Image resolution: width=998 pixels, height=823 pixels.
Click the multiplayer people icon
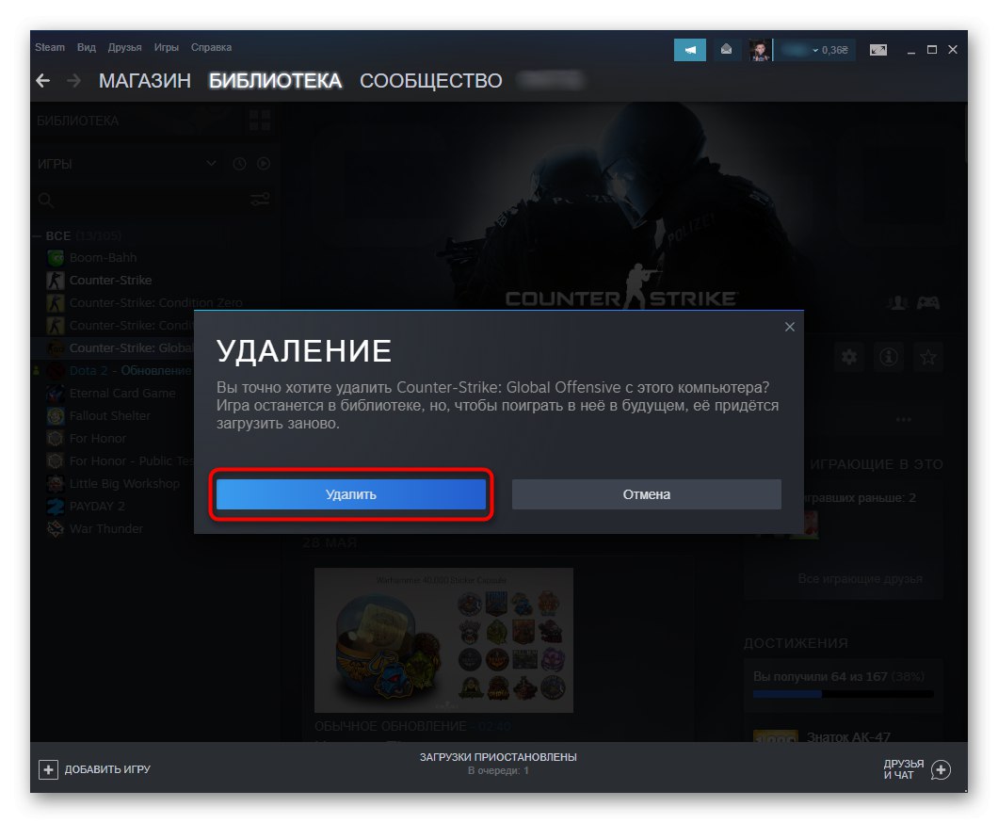tap(898, 302)
